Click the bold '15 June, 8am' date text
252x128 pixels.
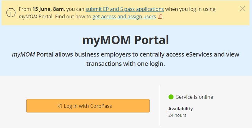coord(48,9)
